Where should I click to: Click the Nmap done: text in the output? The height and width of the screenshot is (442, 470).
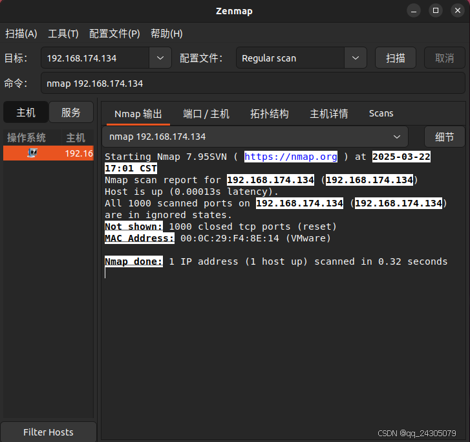tap(134, 261)
